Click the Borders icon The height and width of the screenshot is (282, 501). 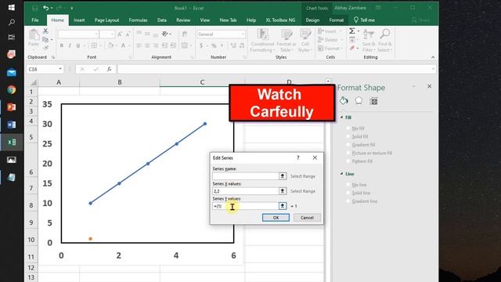(94, 45)
